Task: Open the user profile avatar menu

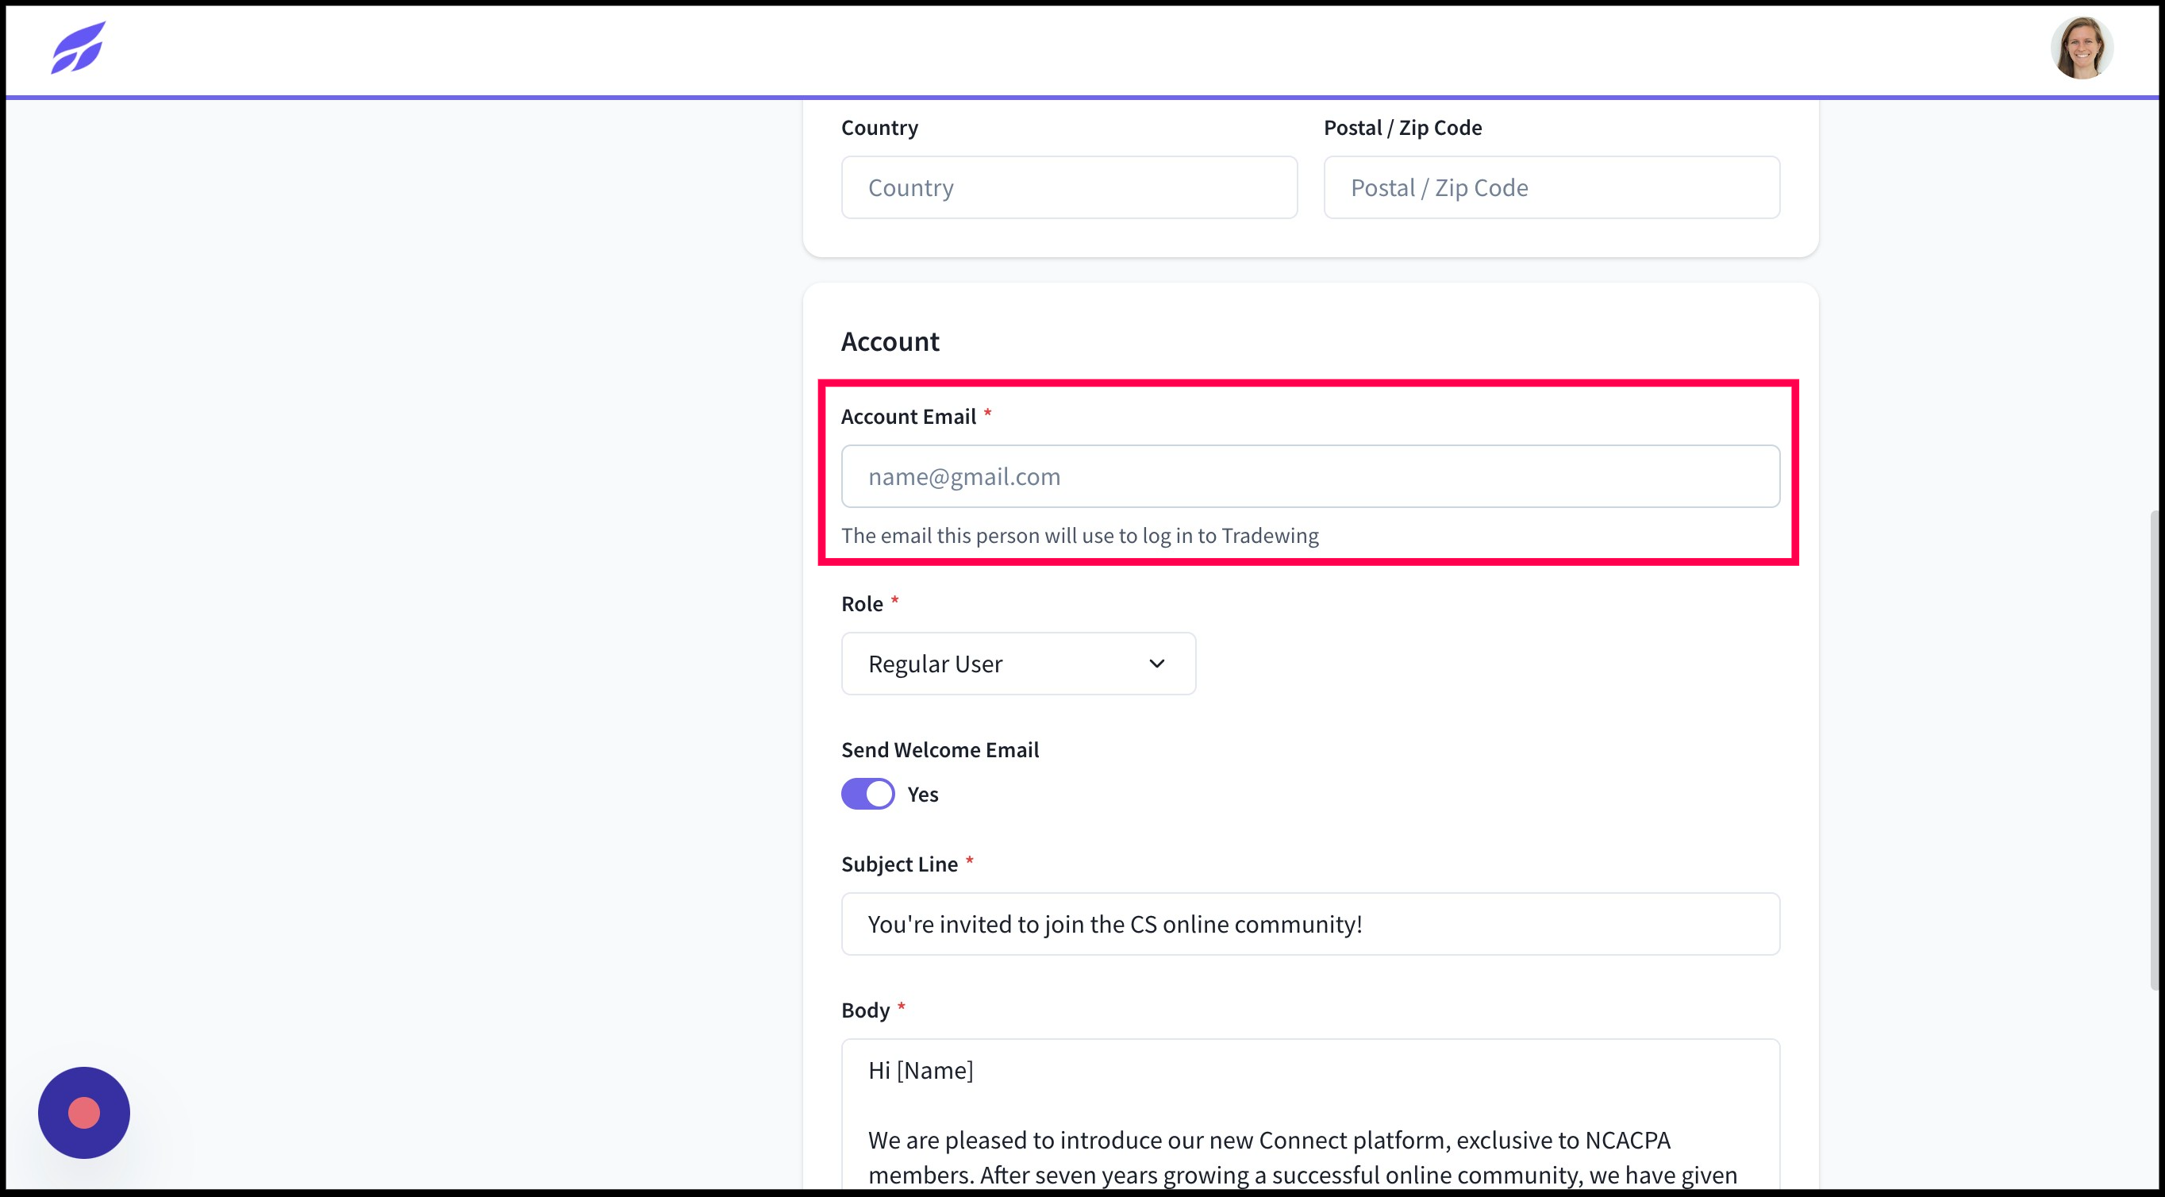Action: point(2081,48)
